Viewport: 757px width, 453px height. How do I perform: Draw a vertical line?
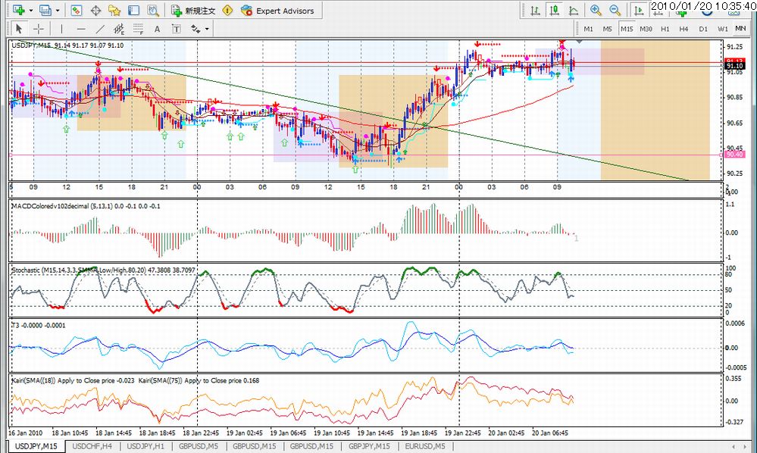pos(61,29)
